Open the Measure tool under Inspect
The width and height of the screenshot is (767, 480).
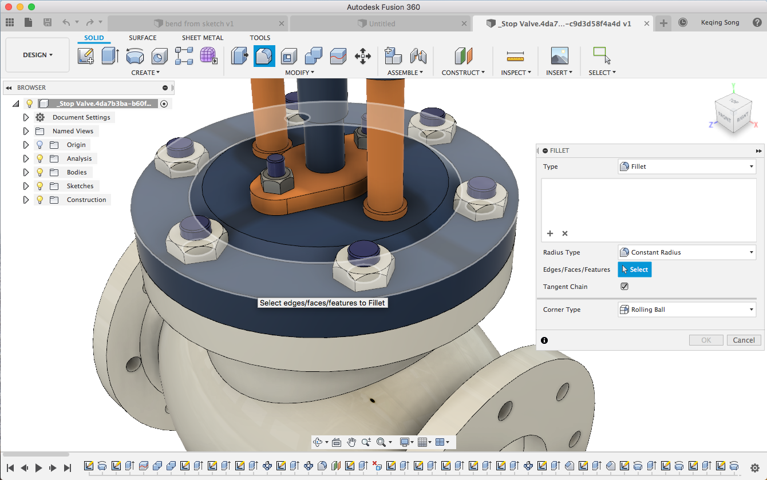pyautogui.click(x=515, y=56)
